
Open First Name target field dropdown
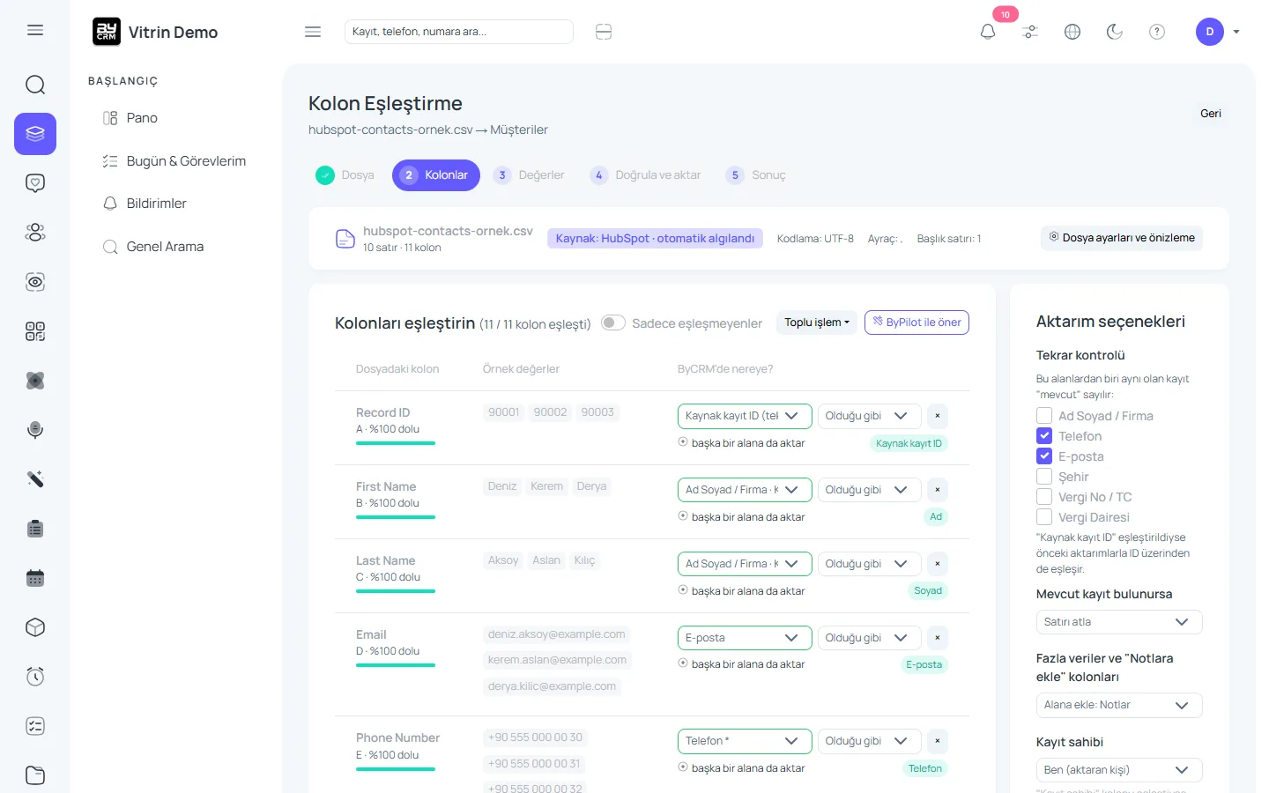[744, 490]
